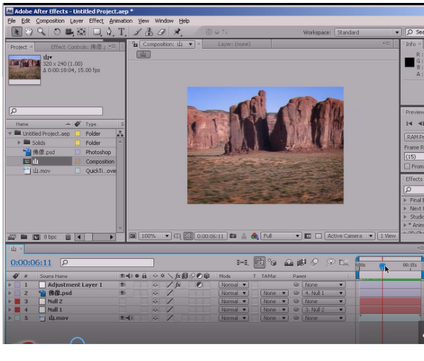Select the Clone Stamp tool
424x361 pixels.
(149, 32)
